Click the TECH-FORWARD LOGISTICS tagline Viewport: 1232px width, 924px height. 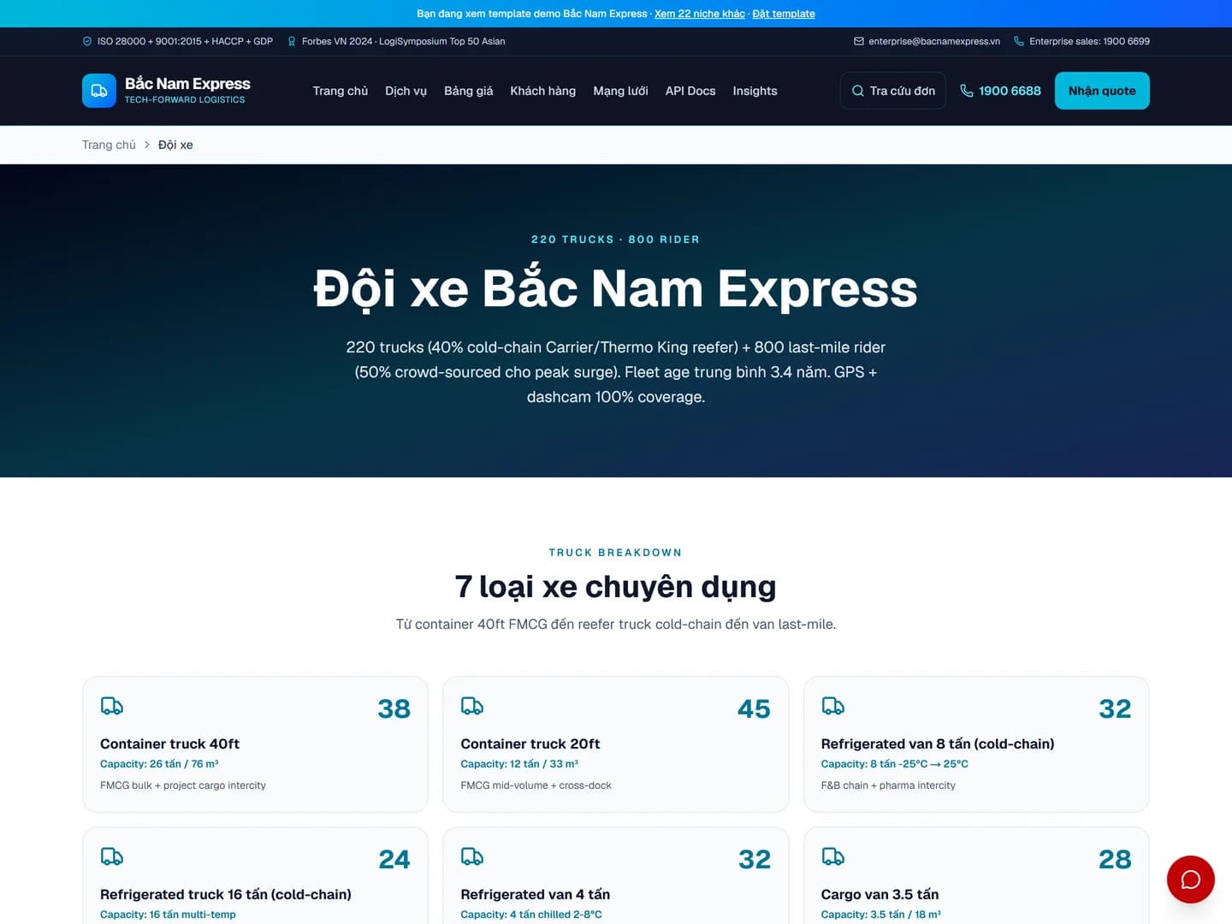click(185, 100)
